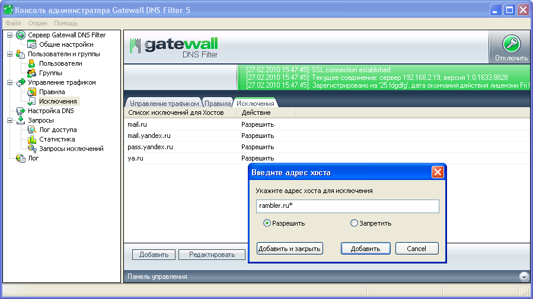This screenshot has width=533, height=299.
Task: Click the Пользователи user icon
Action: (32, 63)
